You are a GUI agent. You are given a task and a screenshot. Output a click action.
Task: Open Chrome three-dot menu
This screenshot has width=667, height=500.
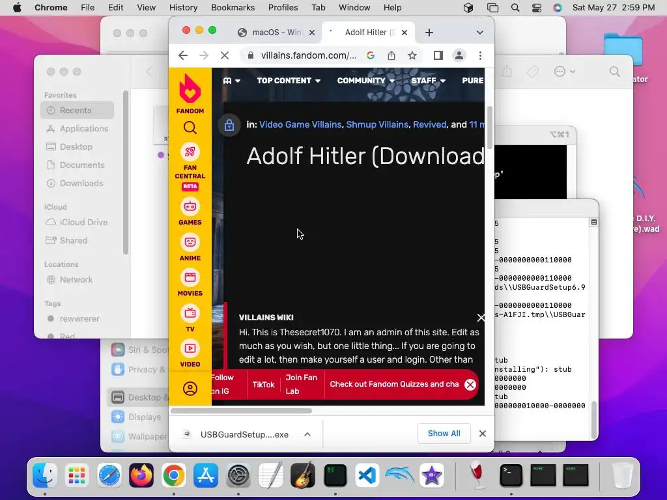click(480, 55)
